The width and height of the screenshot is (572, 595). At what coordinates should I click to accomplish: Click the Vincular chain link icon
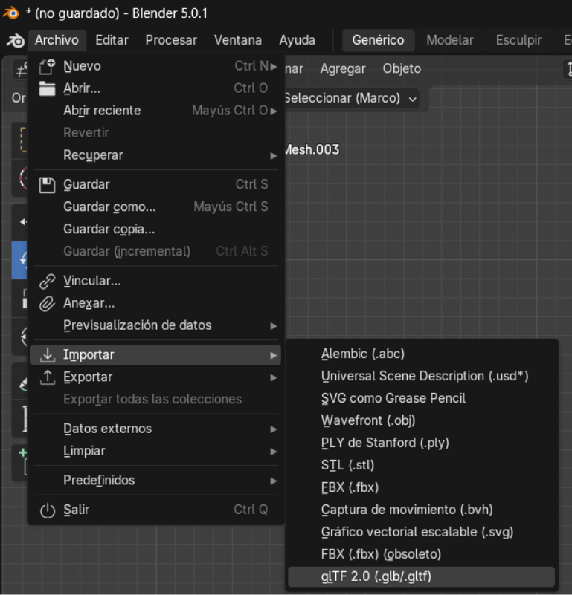coord(47,282)
